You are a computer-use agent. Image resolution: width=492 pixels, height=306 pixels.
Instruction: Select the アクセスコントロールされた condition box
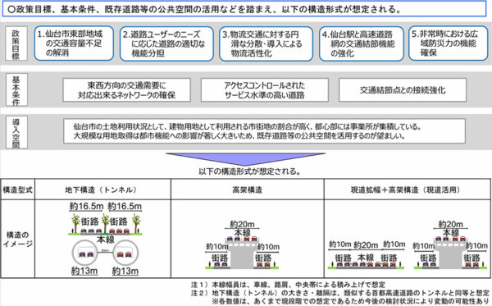(265, 90)
